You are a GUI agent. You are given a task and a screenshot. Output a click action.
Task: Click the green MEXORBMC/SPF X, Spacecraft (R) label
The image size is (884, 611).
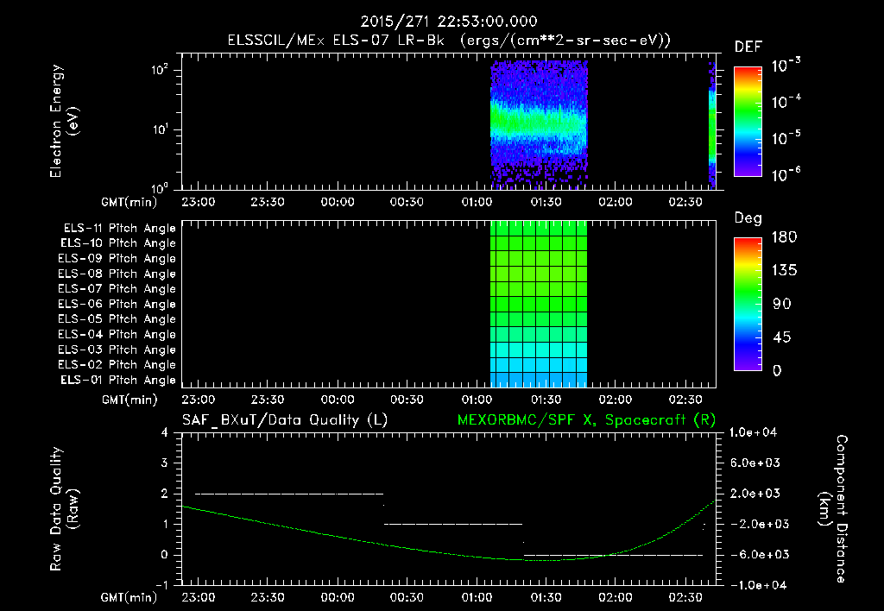pos(586,420)
